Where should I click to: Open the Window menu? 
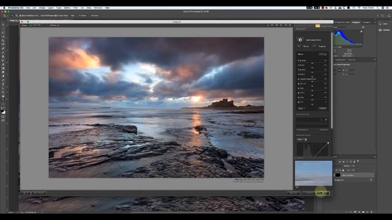98,8
